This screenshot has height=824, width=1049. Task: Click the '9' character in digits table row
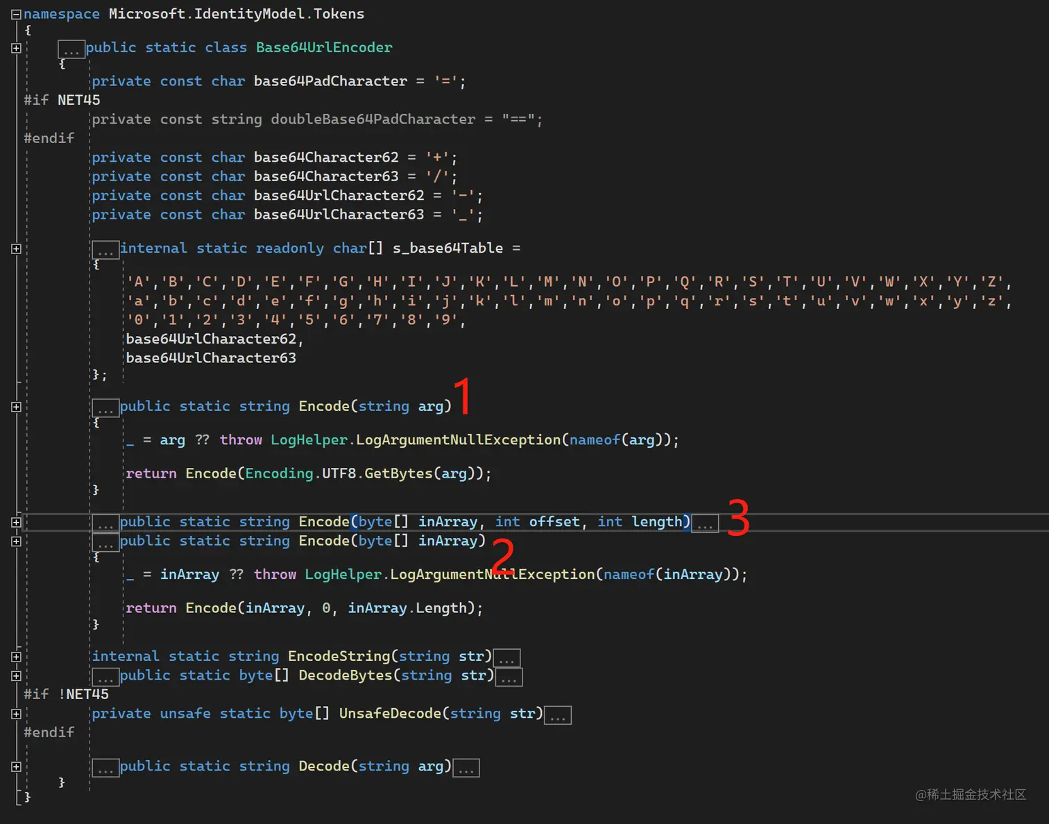446,320
